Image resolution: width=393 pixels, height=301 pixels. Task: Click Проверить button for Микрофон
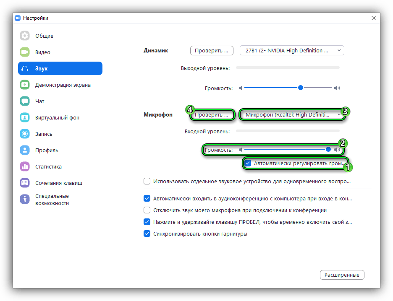pos(212,114)
